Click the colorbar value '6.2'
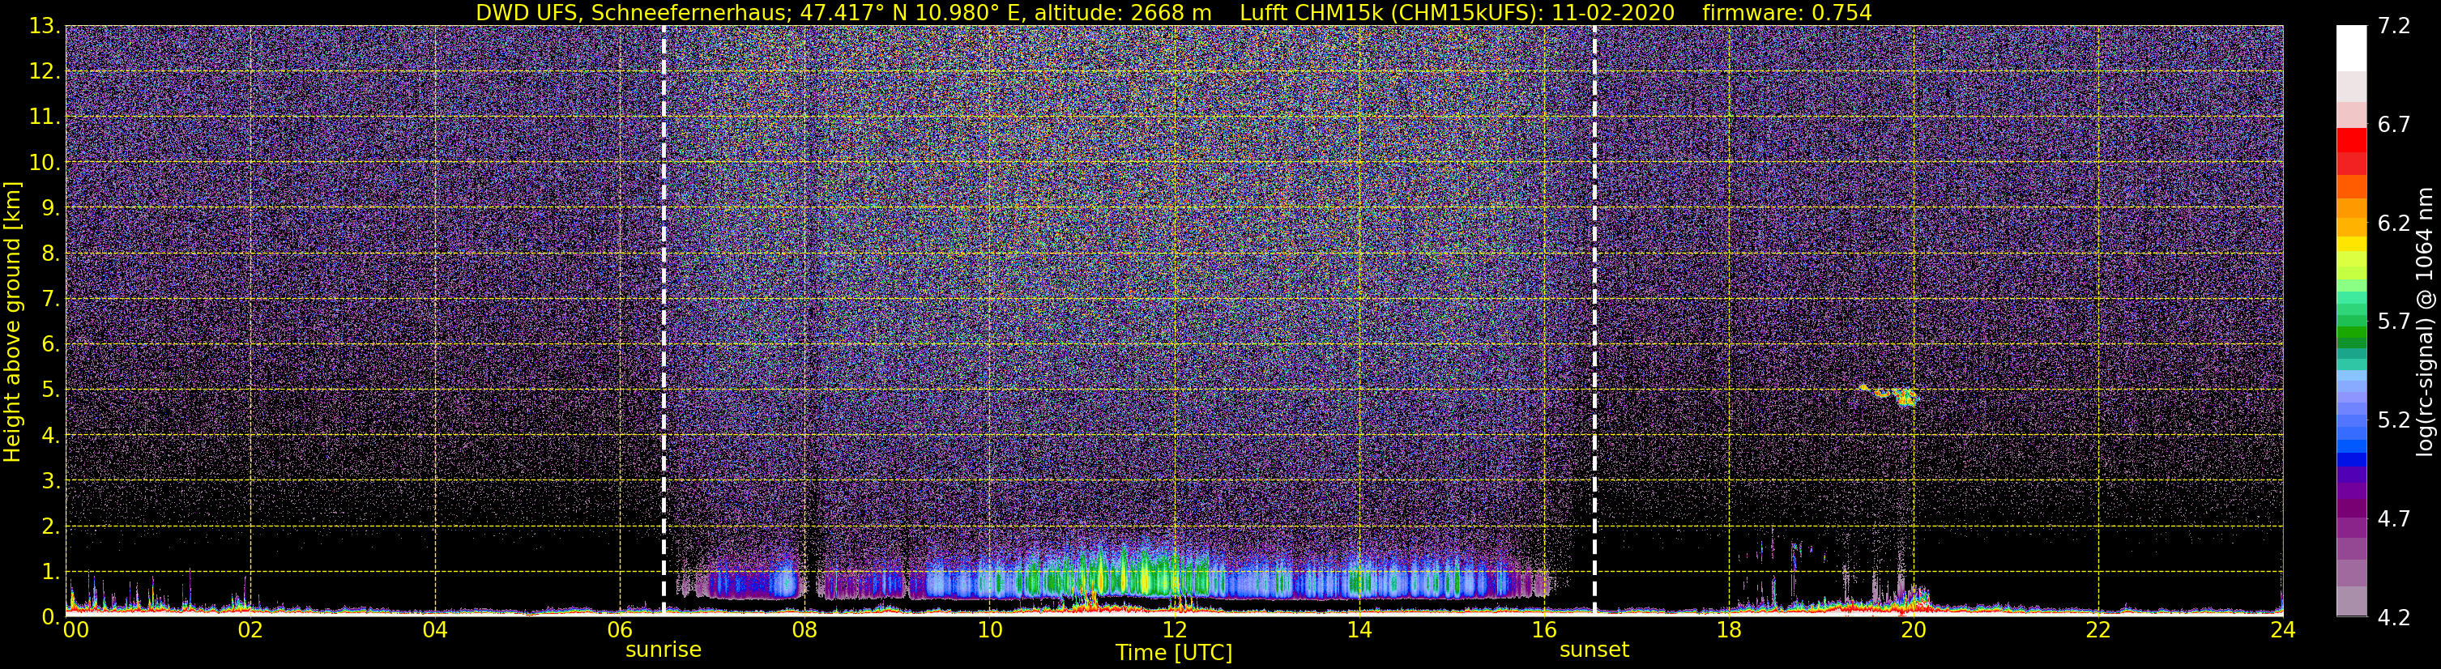The width and height of the screenshot is (2441, 669). 2394,224
